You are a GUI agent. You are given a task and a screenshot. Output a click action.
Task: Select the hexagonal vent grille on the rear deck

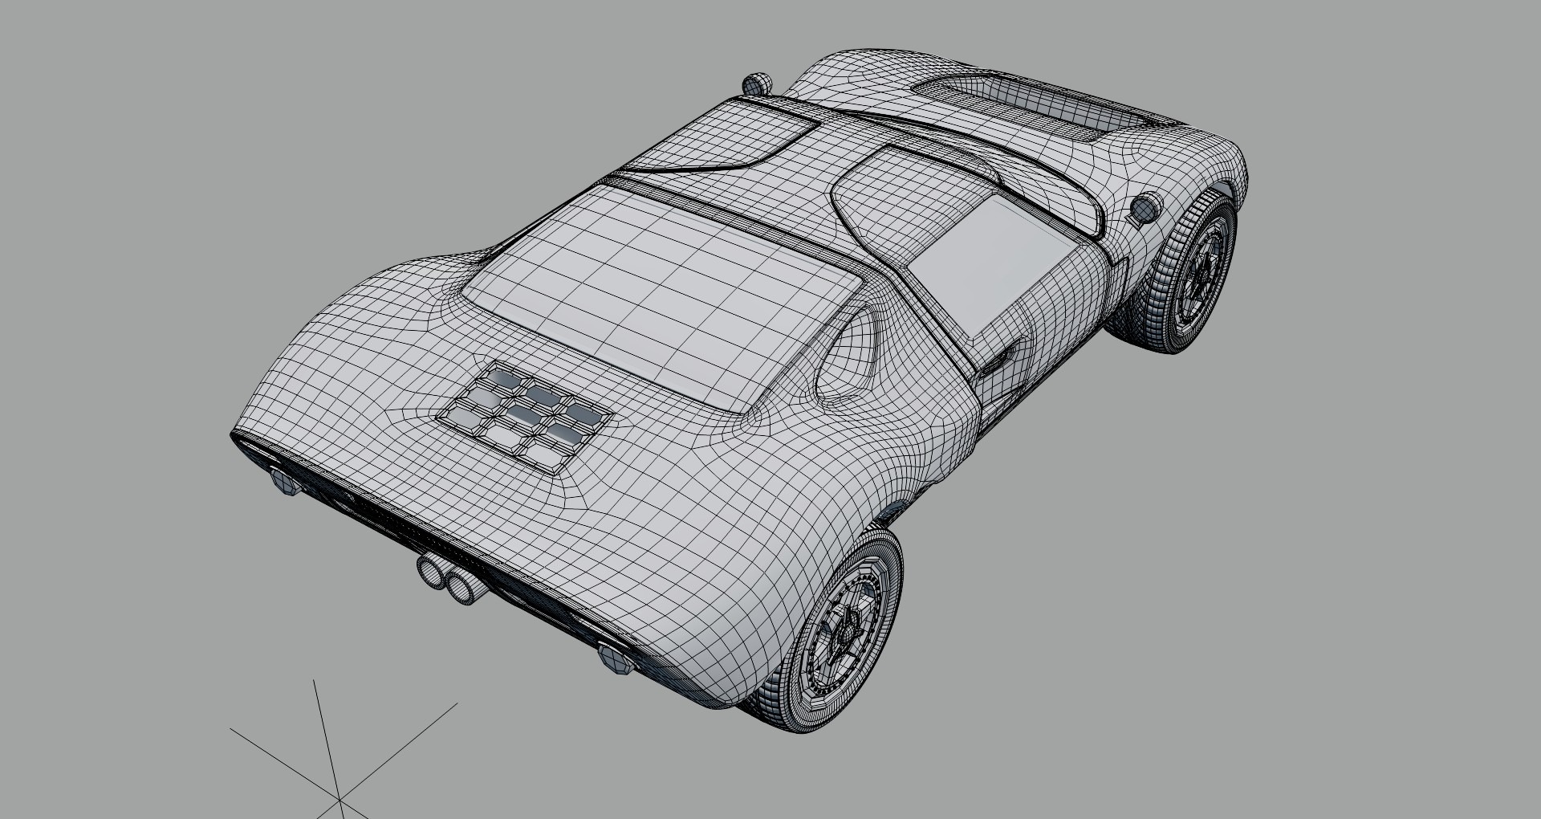526,418
